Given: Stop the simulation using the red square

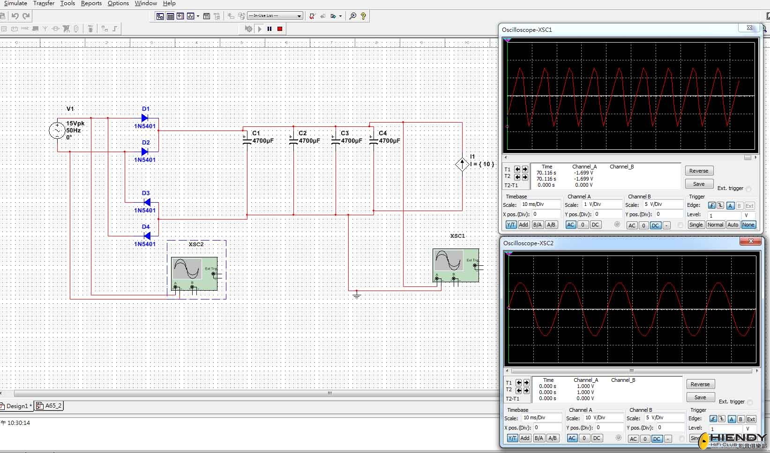Looking at the screenshot, I should click(x=280, y=29).
